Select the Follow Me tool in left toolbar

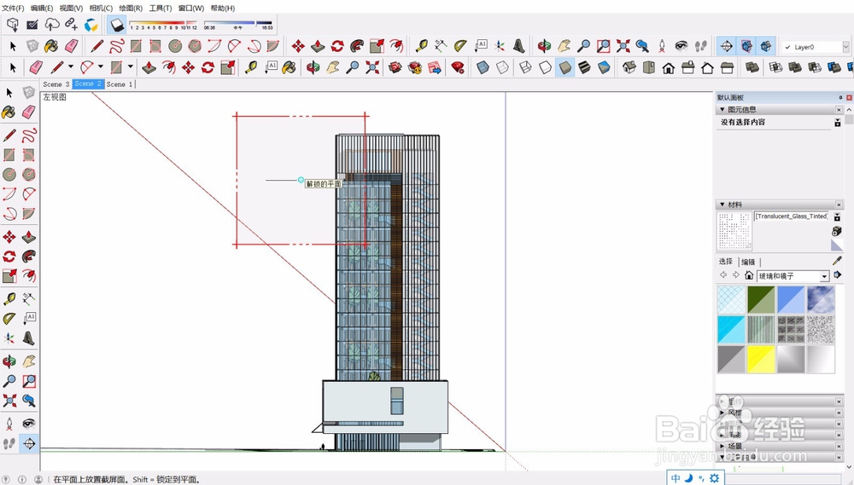29,256
